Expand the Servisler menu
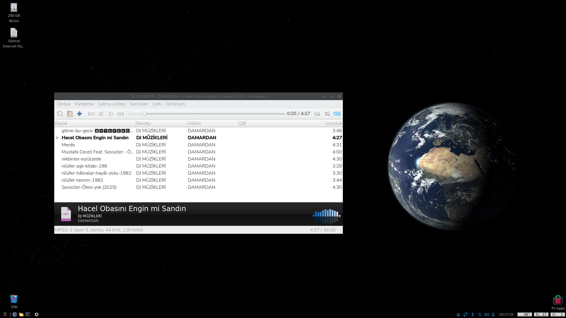 pos(139,104)
